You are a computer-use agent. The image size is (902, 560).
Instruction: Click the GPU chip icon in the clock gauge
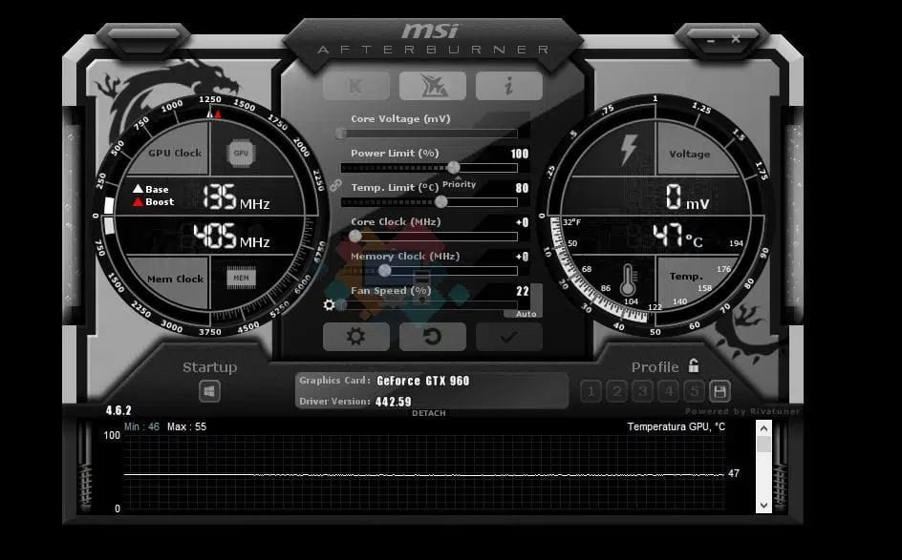coord(241,153)
